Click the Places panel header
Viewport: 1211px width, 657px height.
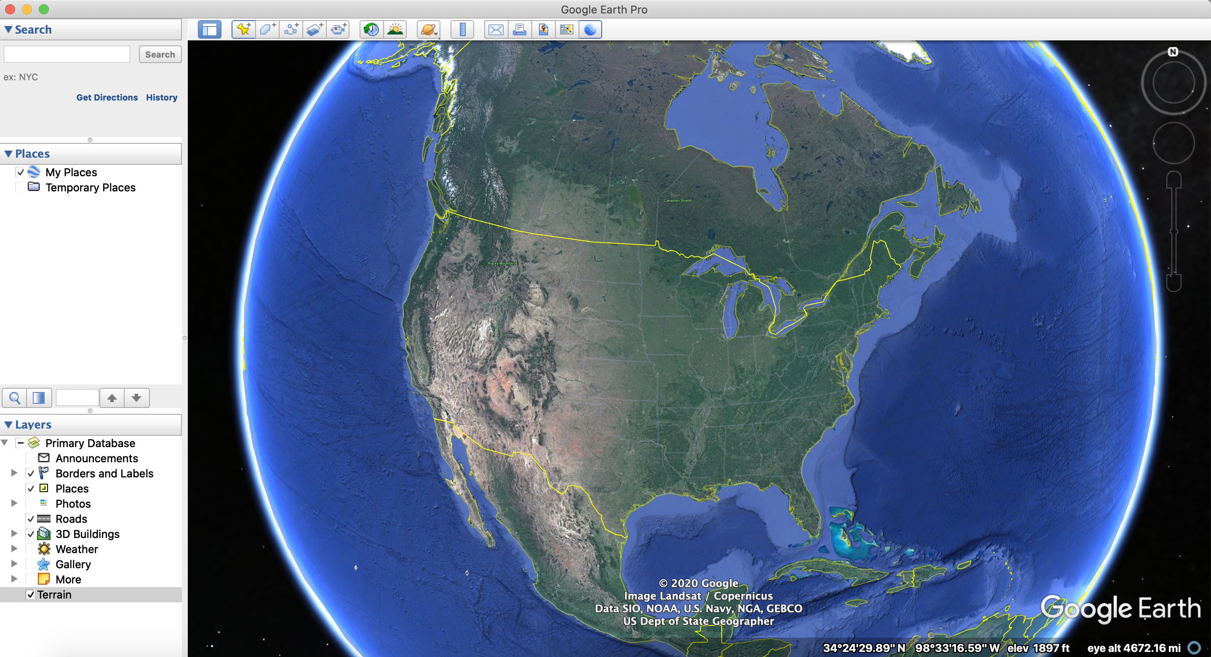pyautogui.click(x=33, y=153)
